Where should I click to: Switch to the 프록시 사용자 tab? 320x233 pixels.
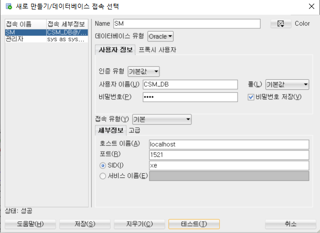(157, 50)
